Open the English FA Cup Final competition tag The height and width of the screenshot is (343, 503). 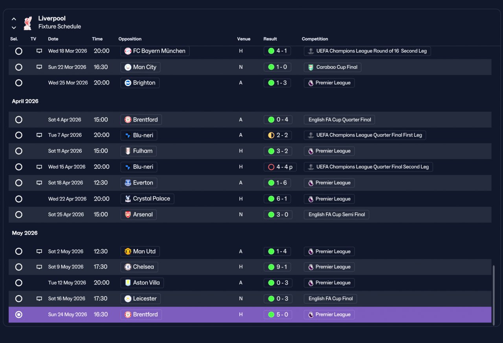pyautogui.click(x=330, y=299)
